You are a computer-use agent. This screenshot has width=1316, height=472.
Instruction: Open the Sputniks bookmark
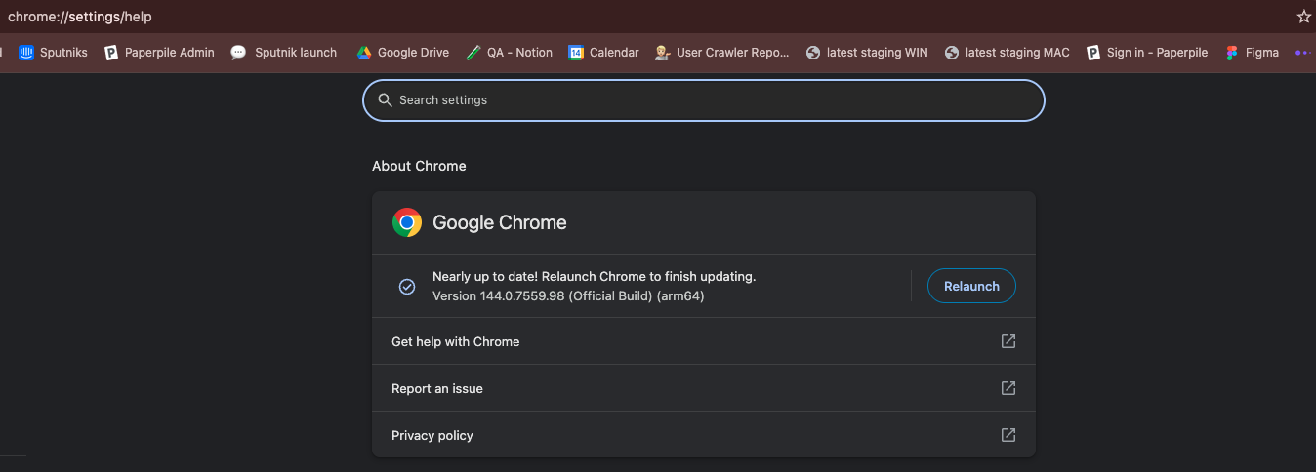click(x=54, y=53)
